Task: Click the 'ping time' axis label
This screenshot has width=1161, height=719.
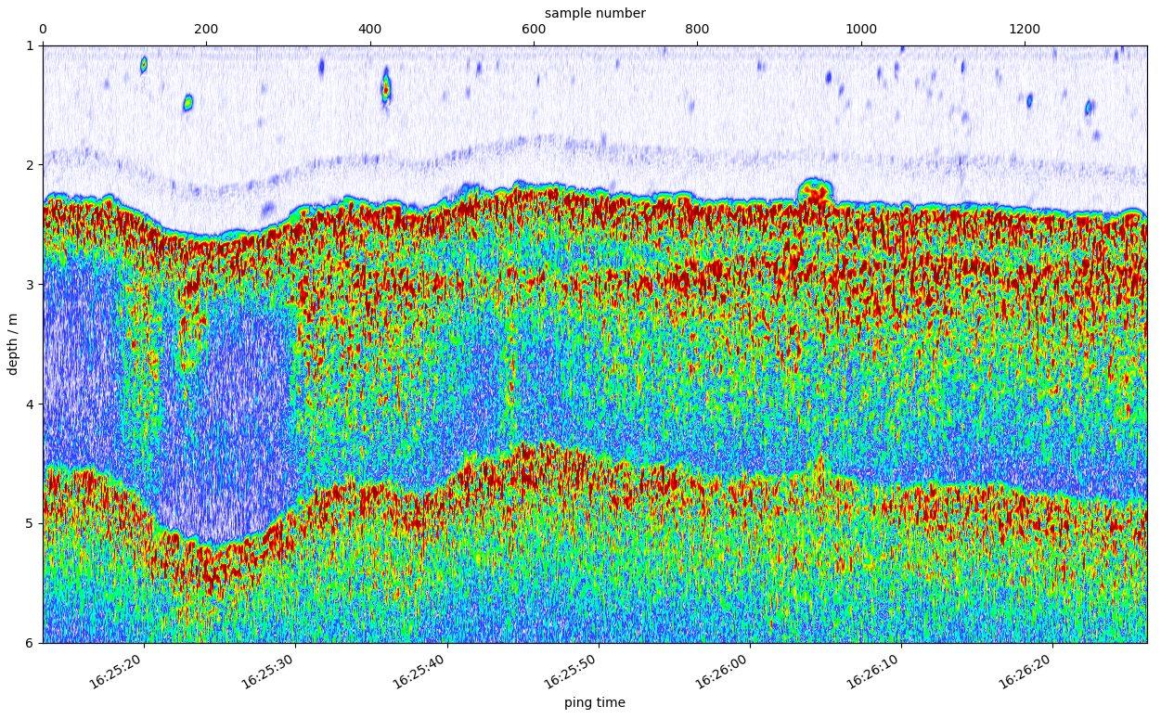Action: tap(595, 703)
